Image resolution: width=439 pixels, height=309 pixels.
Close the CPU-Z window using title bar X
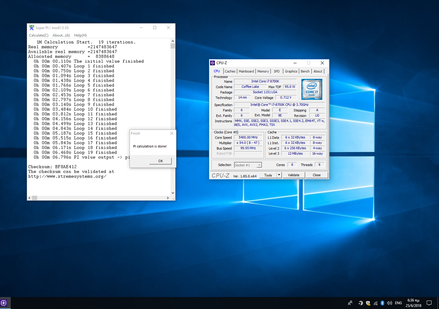click(322, 63)
